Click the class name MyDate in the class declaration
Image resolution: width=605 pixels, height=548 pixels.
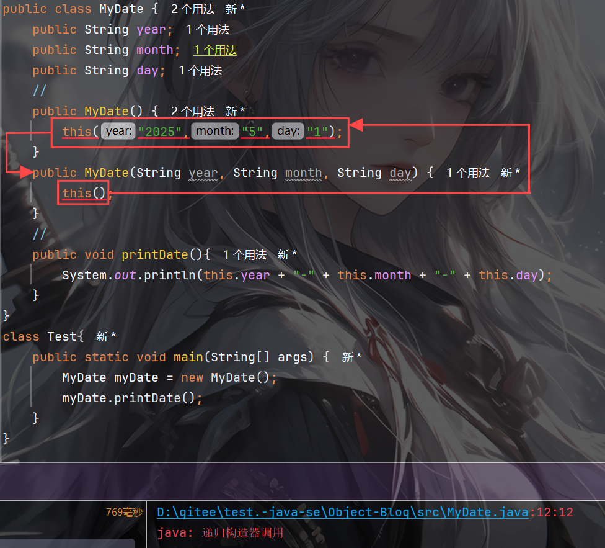[x=121, y=9]
